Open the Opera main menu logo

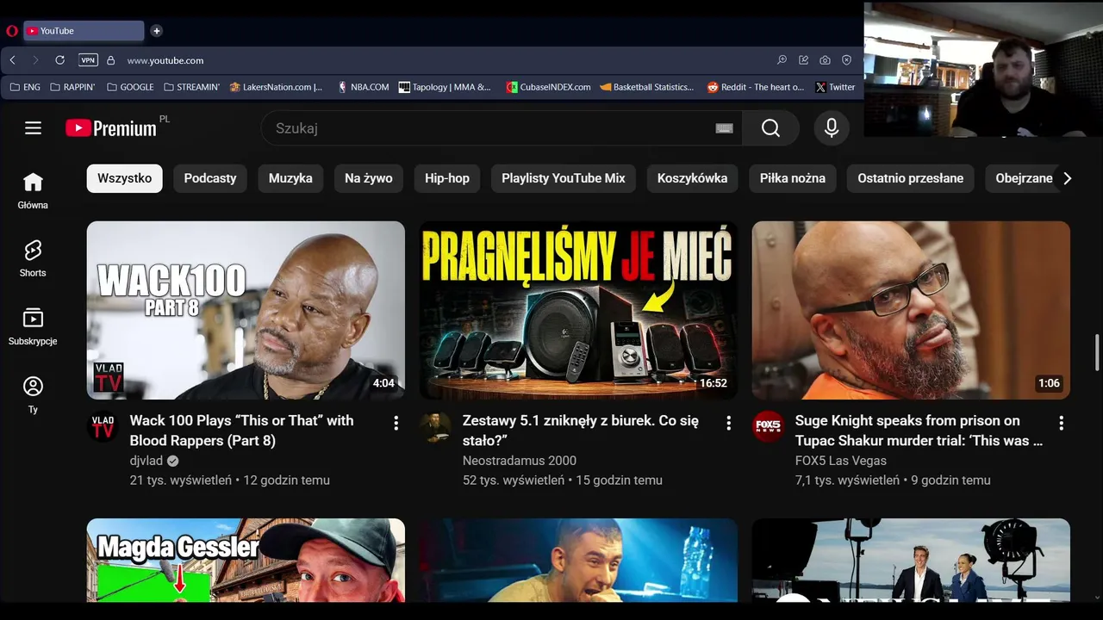tap(12, 31)
